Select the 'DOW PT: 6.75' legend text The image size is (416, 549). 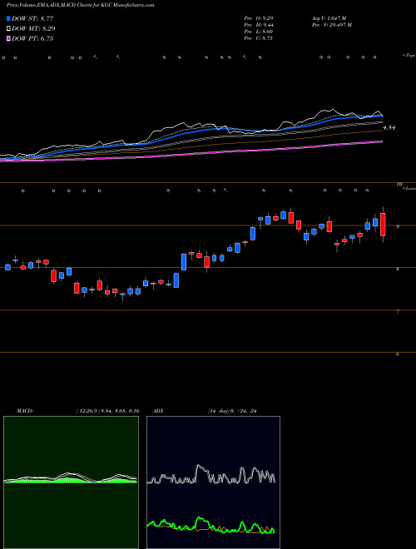(32, 38)
